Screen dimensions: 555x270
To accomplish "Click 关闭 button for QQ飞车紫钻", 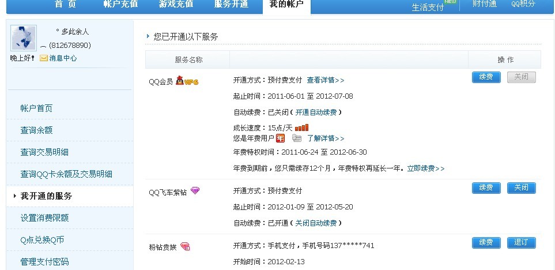I will coord(521,188).
